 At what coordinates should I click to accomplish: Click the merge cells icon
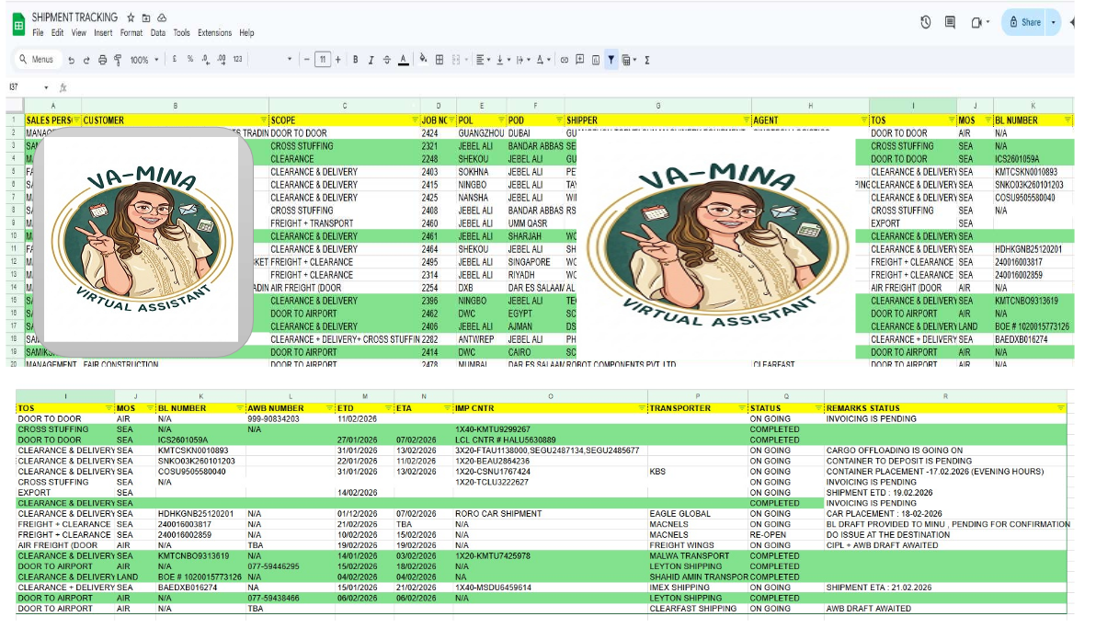coord(456,60)
